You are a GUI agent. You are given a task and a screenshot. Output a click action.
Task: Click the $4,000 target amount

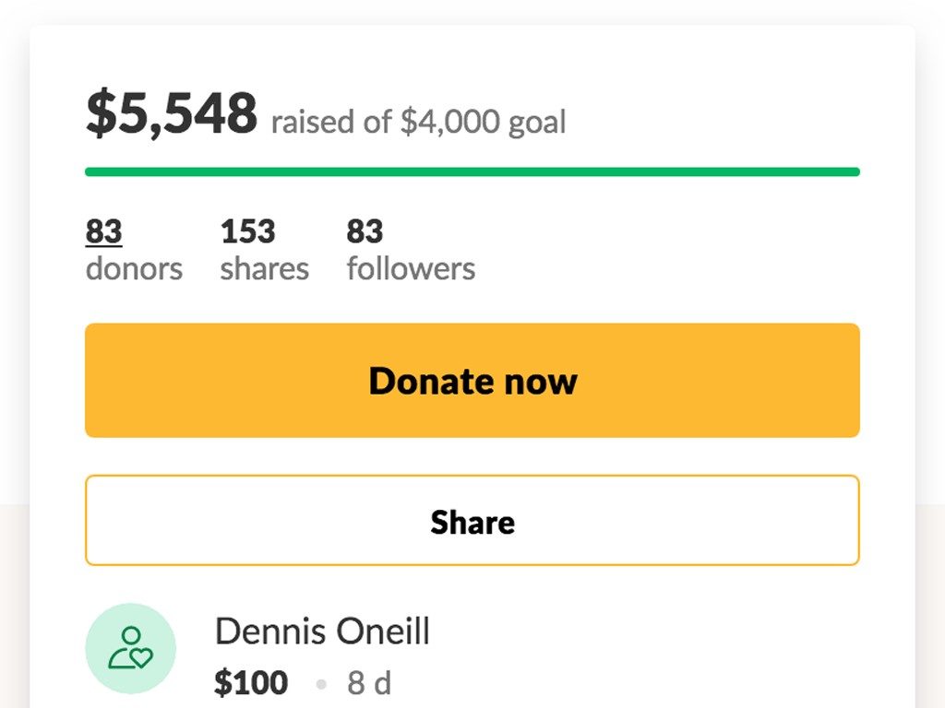click(449, 123)
